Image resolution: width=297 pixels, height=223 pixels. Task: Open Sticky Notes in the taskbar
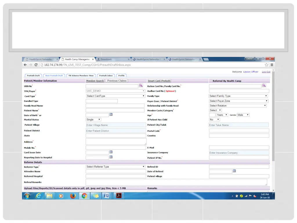[x=96, y=196]
